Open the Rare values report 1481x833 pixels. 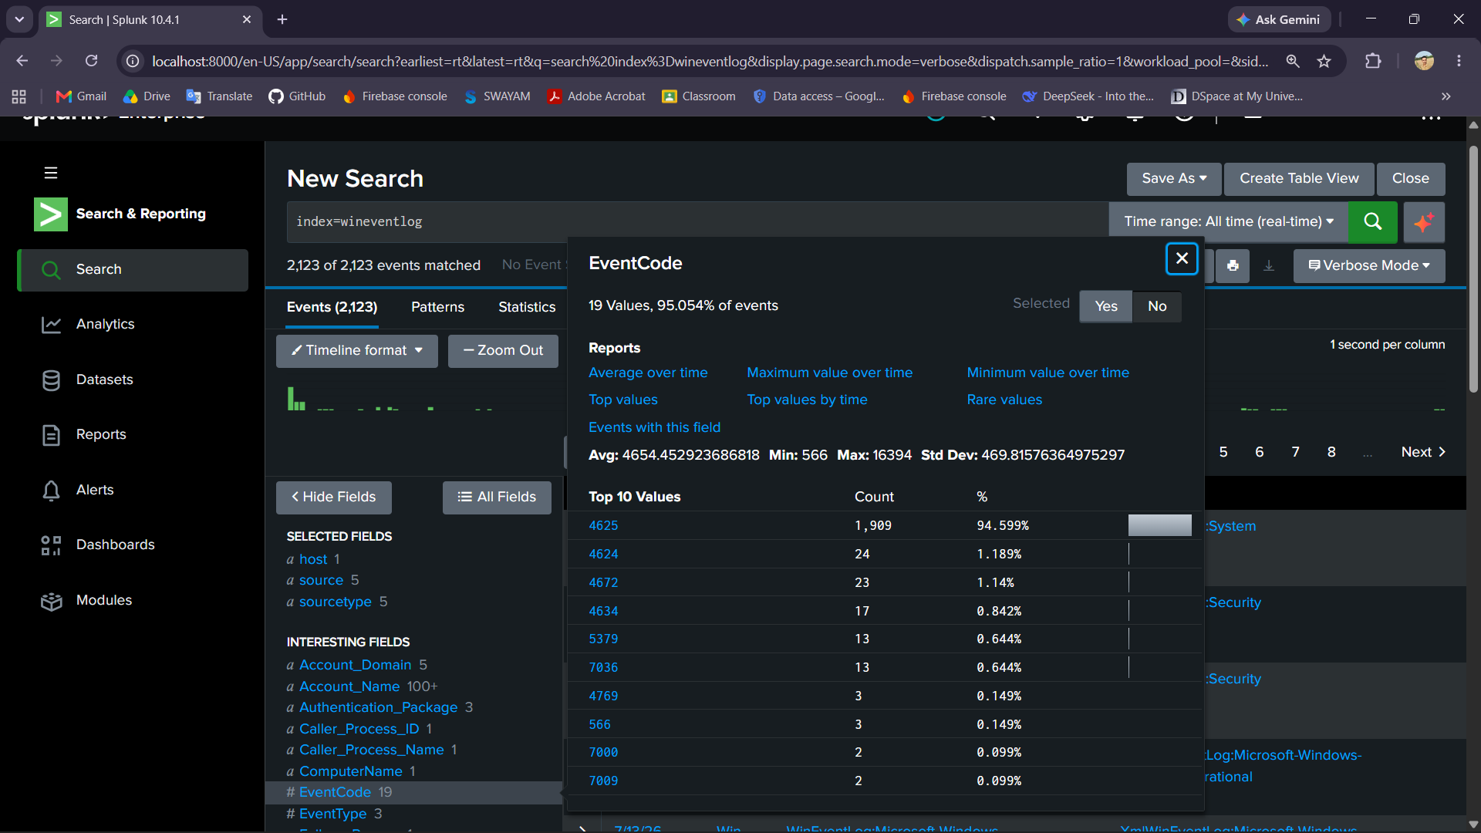point(1004,400)
